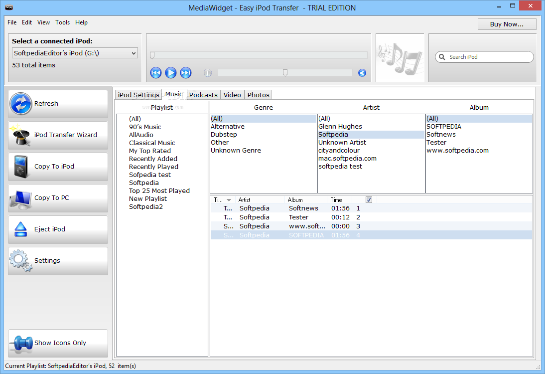Select the My Top Rated playlist
This screenshot has width=545, height=374.
tap(150, 151)
